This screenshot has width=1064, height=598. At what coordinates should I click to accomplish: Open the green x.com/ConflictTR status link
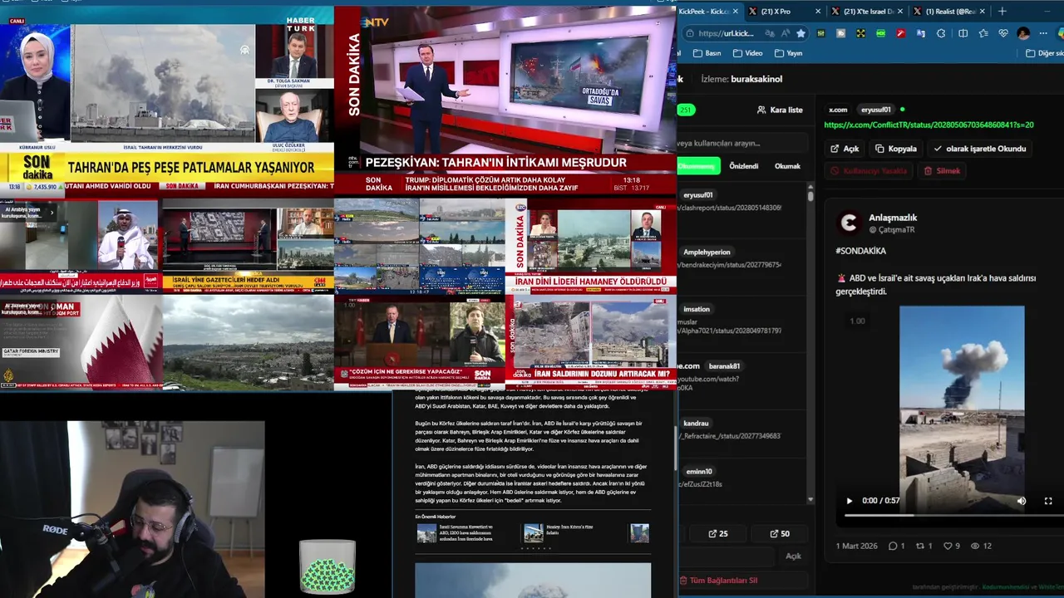929,125
